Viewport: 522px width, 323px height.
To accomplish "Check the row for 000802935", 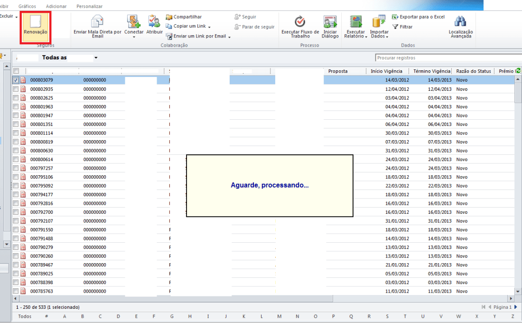I will pos(15,89).
